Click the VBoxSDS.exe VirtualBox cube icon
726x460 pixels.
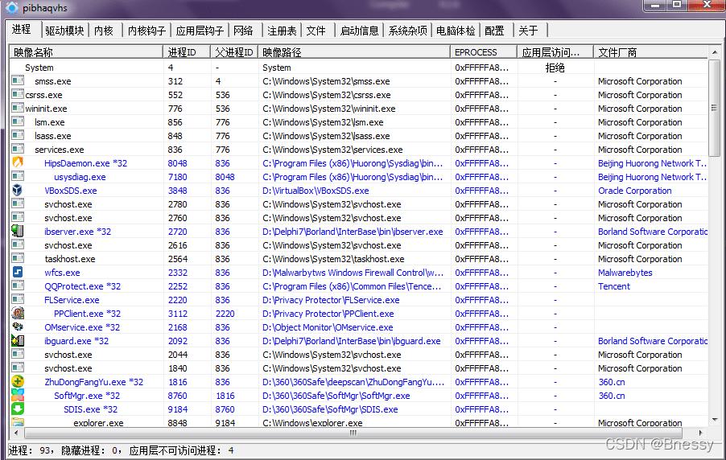pos(18,191)
